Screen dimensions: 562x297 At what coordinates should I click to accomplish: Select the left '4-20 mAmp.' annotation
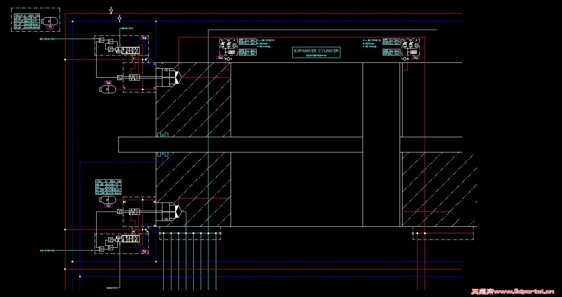(264, 46)
